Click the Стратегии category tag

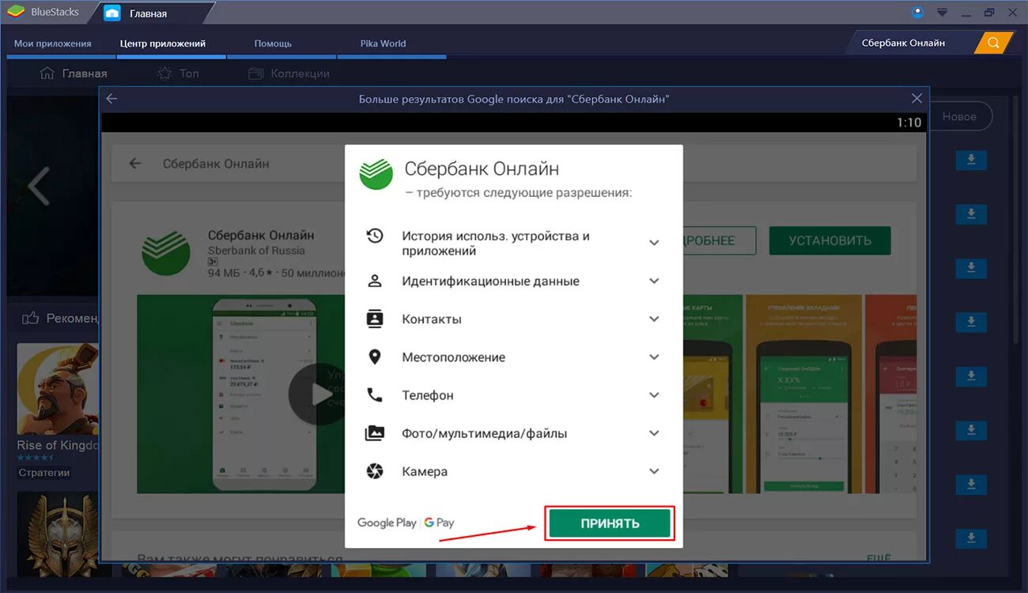(44, 473)
